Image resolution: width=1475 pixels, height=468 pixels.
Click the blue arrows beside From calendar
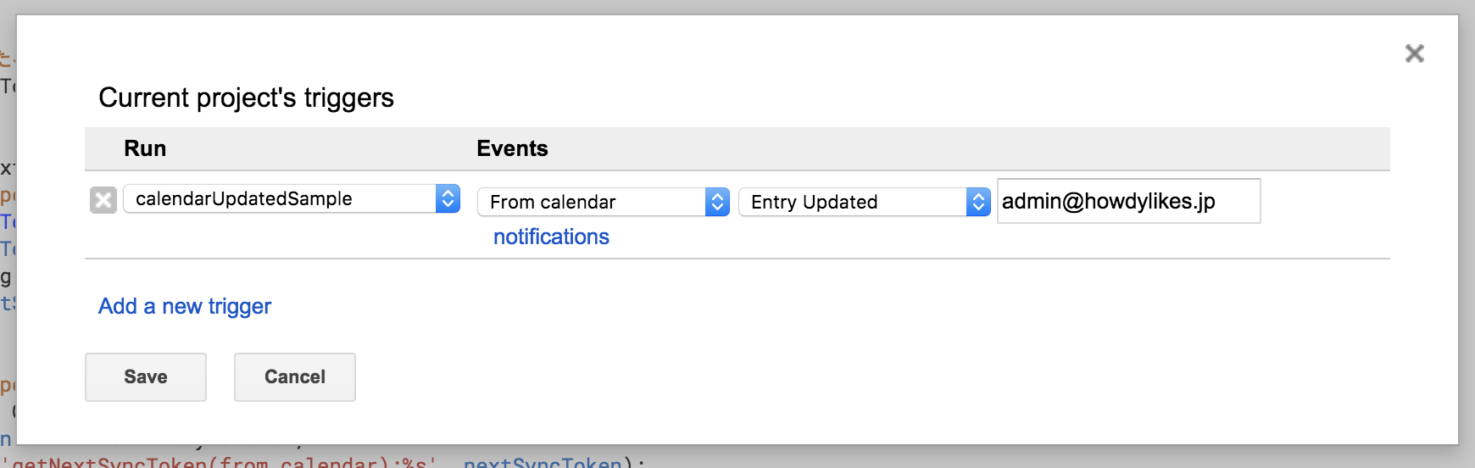tap(717, 202)
